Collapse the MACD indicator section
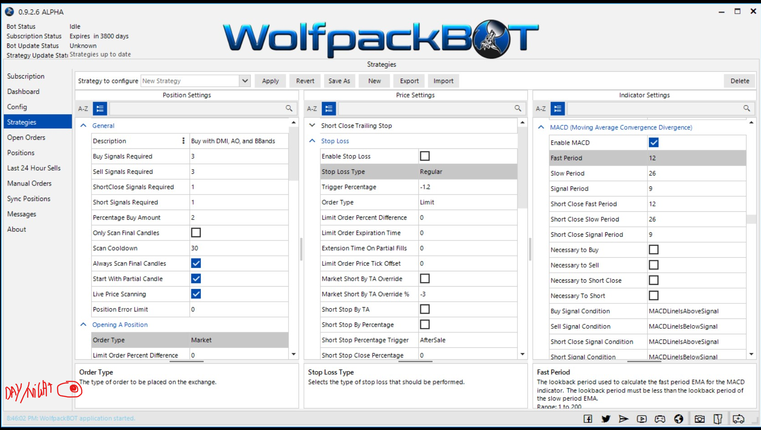Screen dimensions: 761x430 point(541,127)
